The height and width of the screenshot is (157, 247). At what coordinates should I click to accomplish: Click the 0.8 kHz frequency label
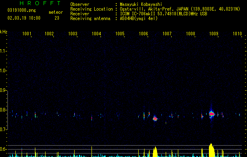3,110
